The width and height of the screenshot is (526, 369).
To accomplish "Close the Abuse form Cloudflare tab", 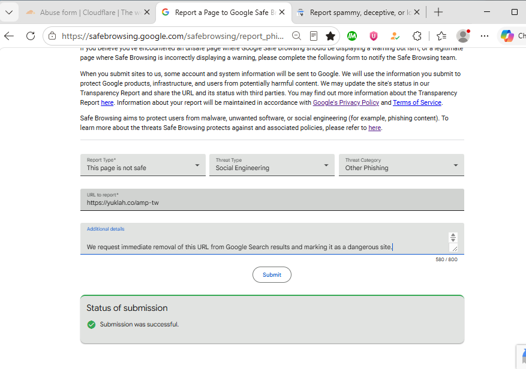I will [147, 13].
